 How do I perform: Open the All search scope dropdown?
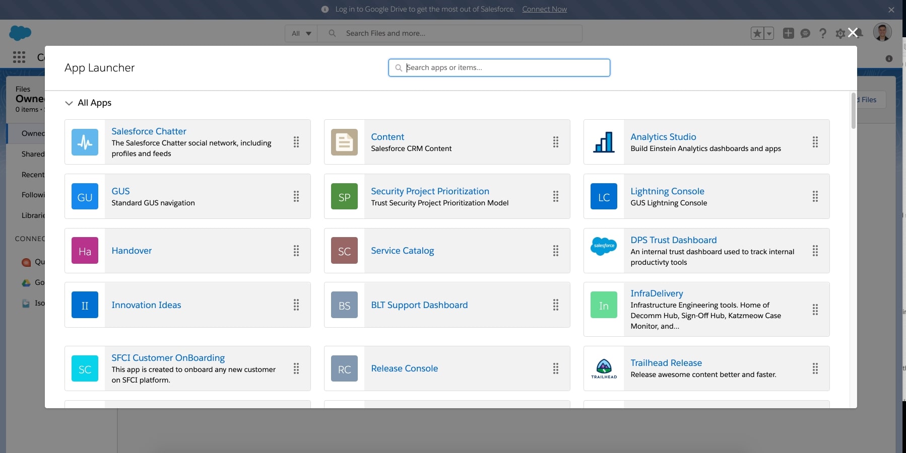pyautogui.click(x=301, y=33)
